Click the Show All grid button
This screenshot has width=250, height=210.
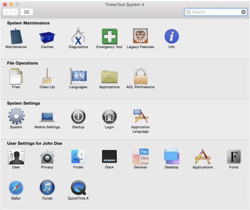coord(27,12)
